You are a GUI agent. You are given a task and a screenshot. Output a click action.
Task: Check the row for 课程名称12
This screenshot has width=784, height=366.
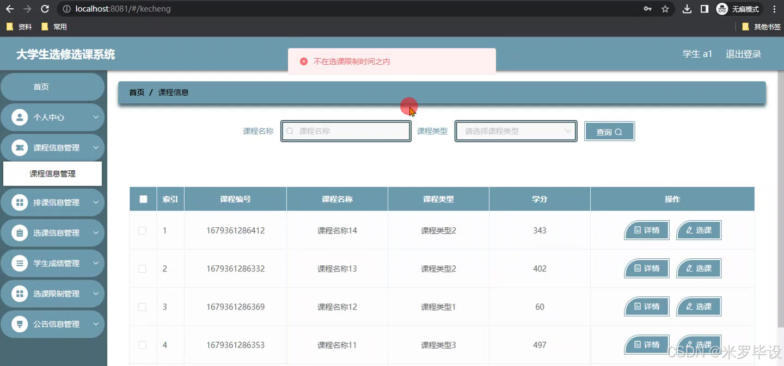pyautogui.click(x=143, y=307)
